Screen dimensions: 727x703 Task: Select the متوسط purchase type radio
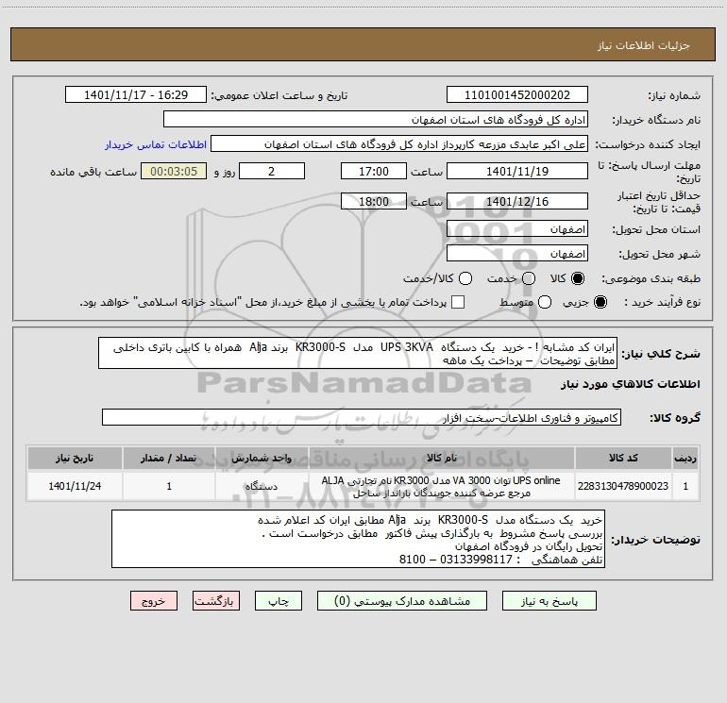545,302
